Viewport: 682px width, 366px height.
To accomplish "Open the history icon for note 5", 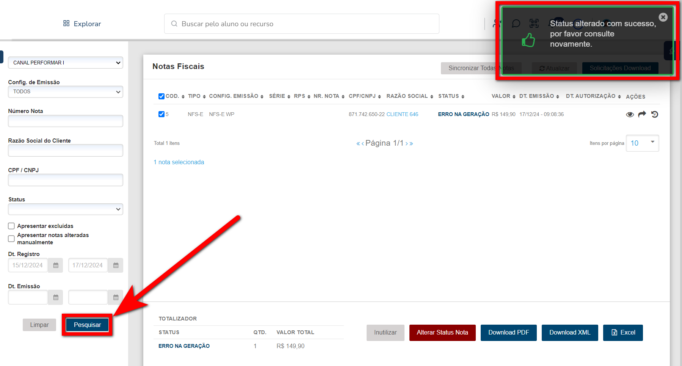I will point(655,114).
